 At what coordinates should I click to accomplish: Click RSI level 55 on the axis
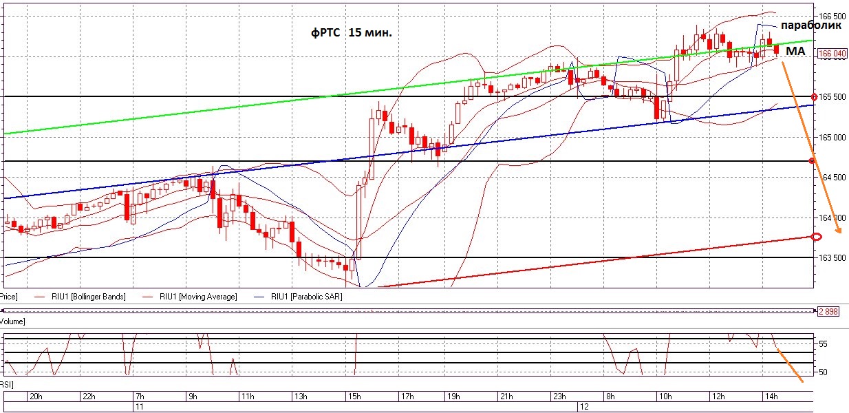pyautogui.click(x=824, y=343)
